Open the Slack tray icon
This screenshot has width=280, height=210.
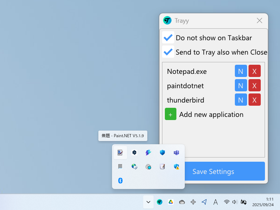[148, 167]
